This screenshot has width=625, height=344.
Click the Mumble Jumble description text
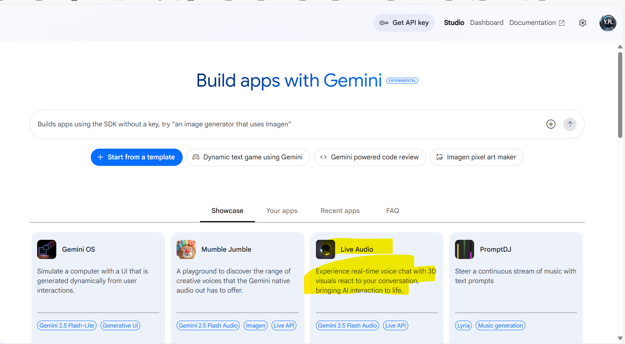point(234,281)
